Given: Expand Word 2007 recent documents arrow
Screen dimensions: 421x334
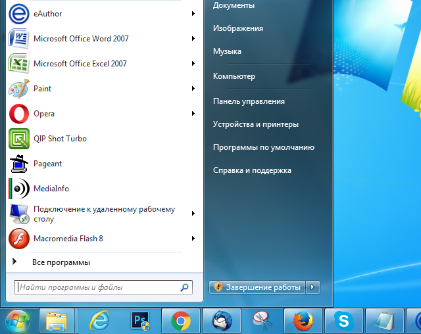Looking at the screenshot, I should tap(193, 39).
